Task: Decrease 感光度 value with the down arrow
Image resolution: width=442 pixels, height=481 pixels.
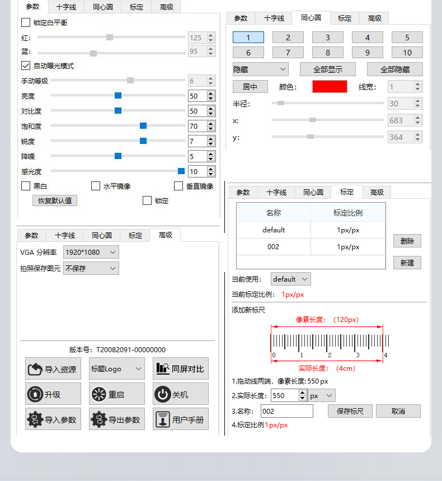Action: 210,174
